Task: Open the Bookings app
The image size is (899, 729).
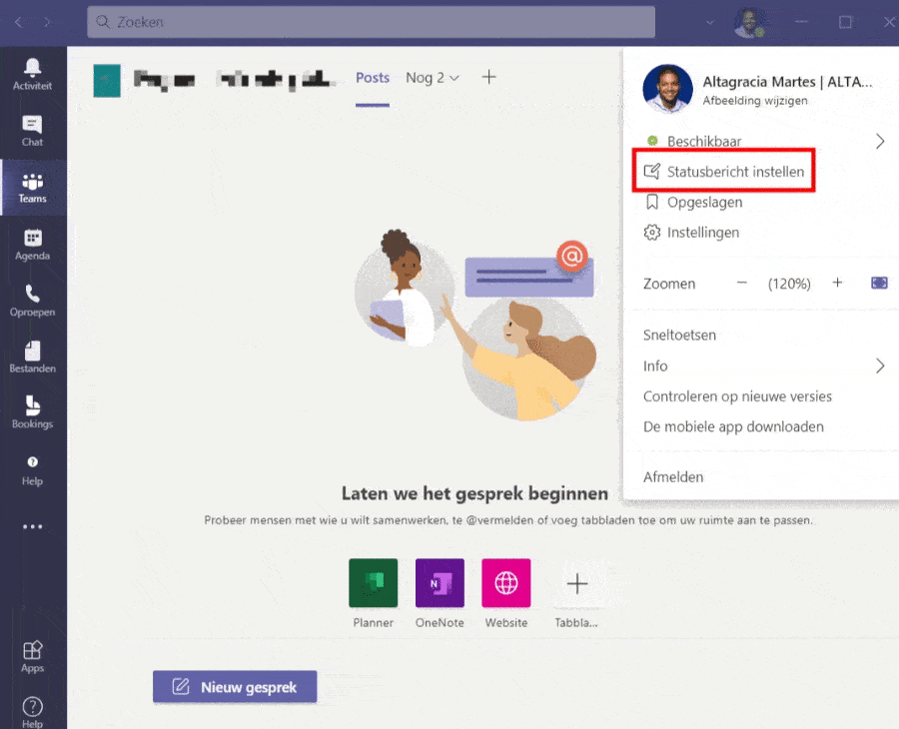Action: 32,411
